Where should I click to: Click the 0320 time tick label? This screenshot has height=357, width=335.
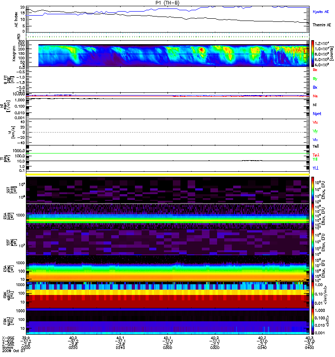point(215,348)
